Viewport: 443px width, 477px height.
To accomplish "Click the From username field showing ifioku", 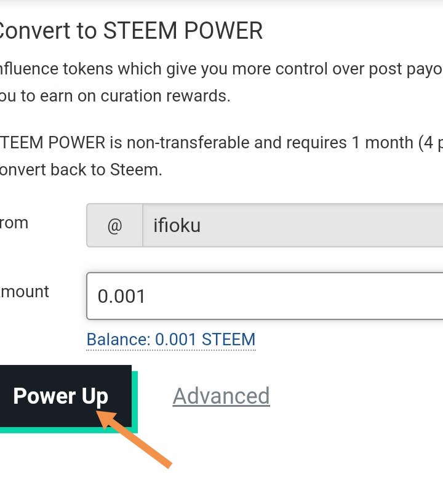I will (x=292, y=225).
